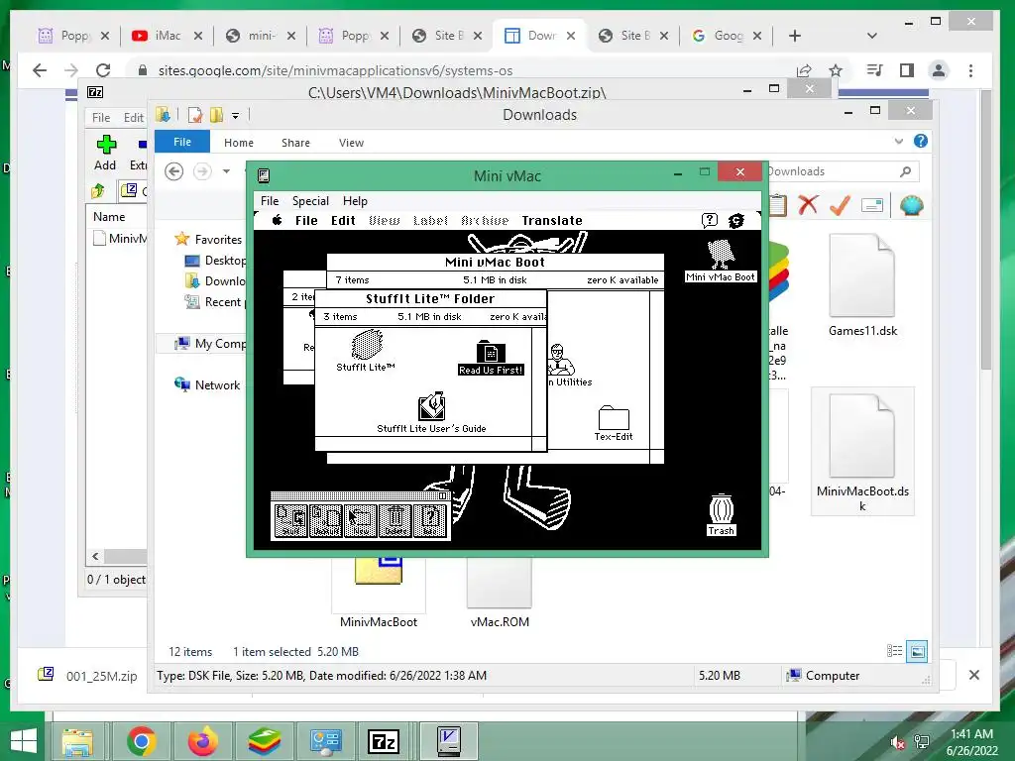Click the Mac help balloon icon
This screenshot has width=1015, height=761.
[x=710, y=220]
